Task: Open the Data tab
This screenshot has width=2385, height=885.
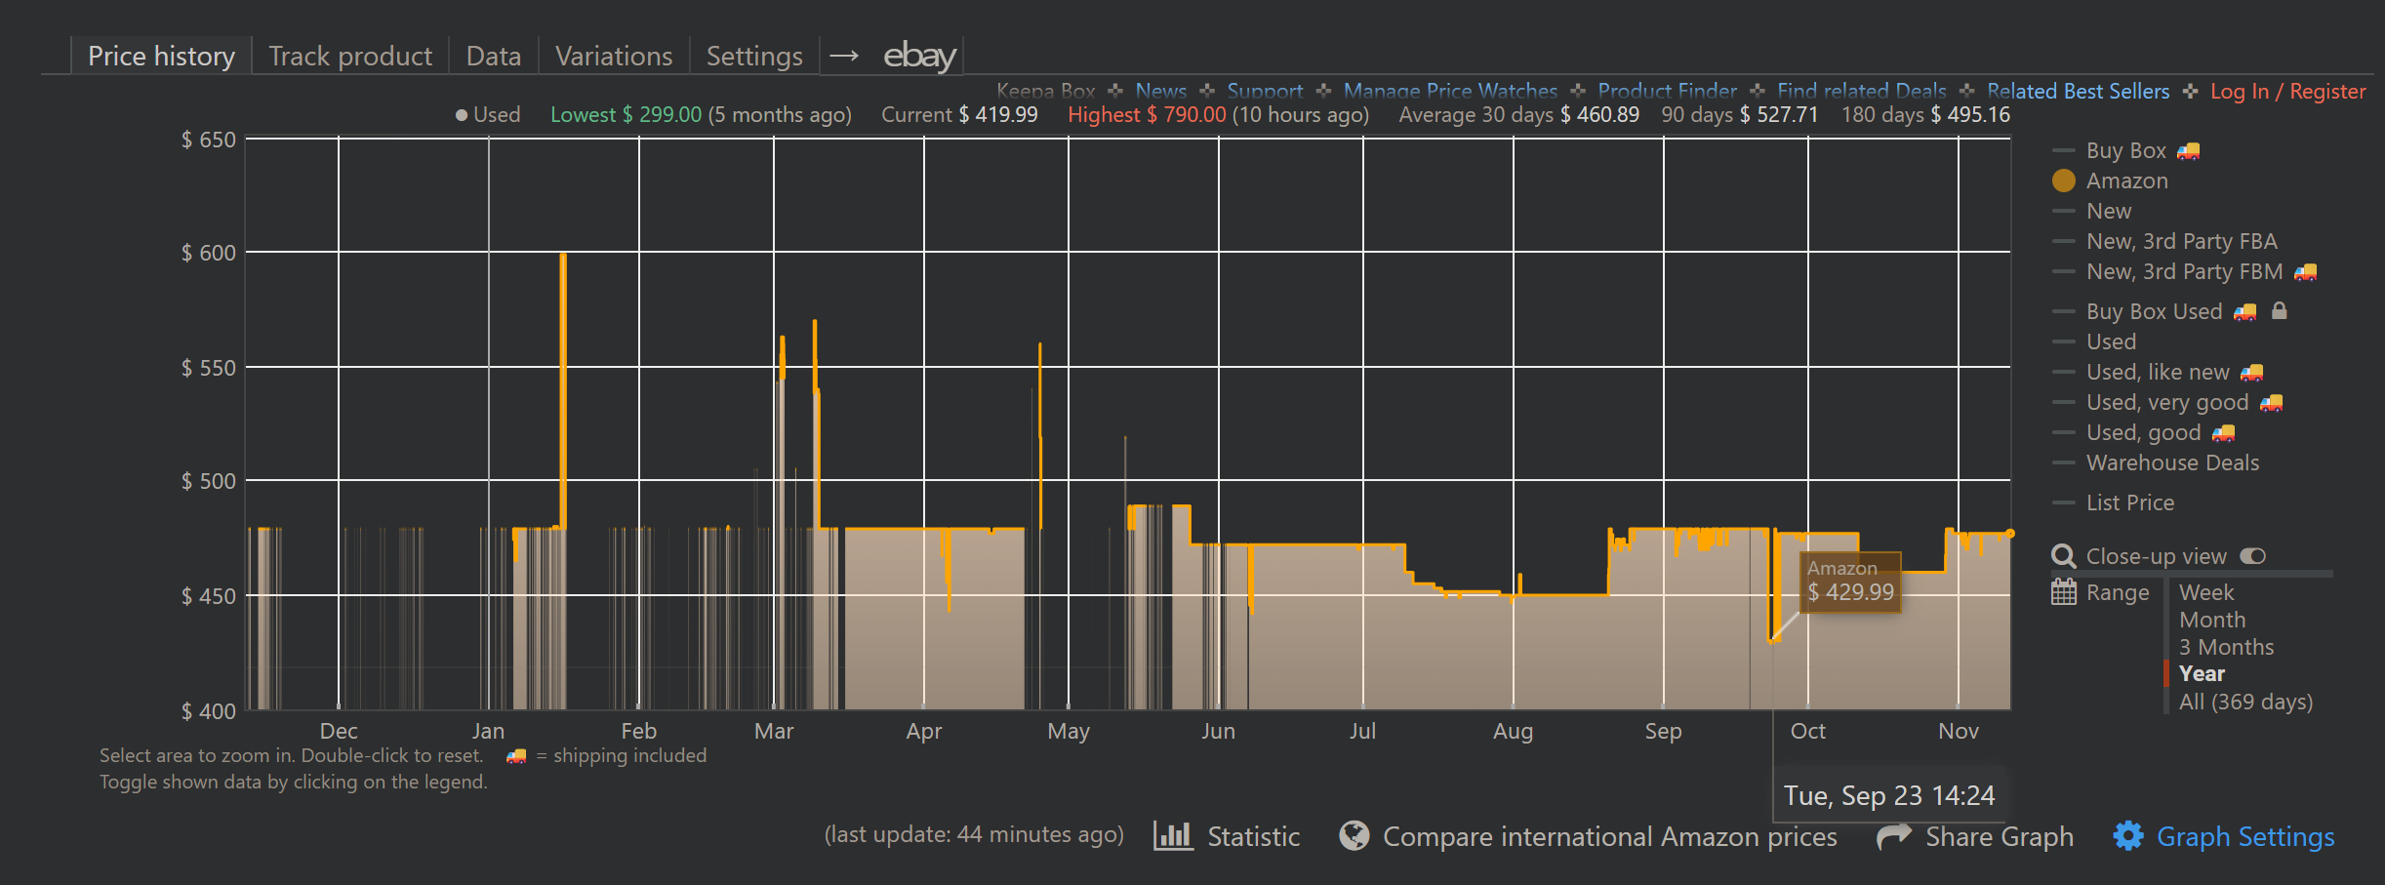Action: point(494,56)
